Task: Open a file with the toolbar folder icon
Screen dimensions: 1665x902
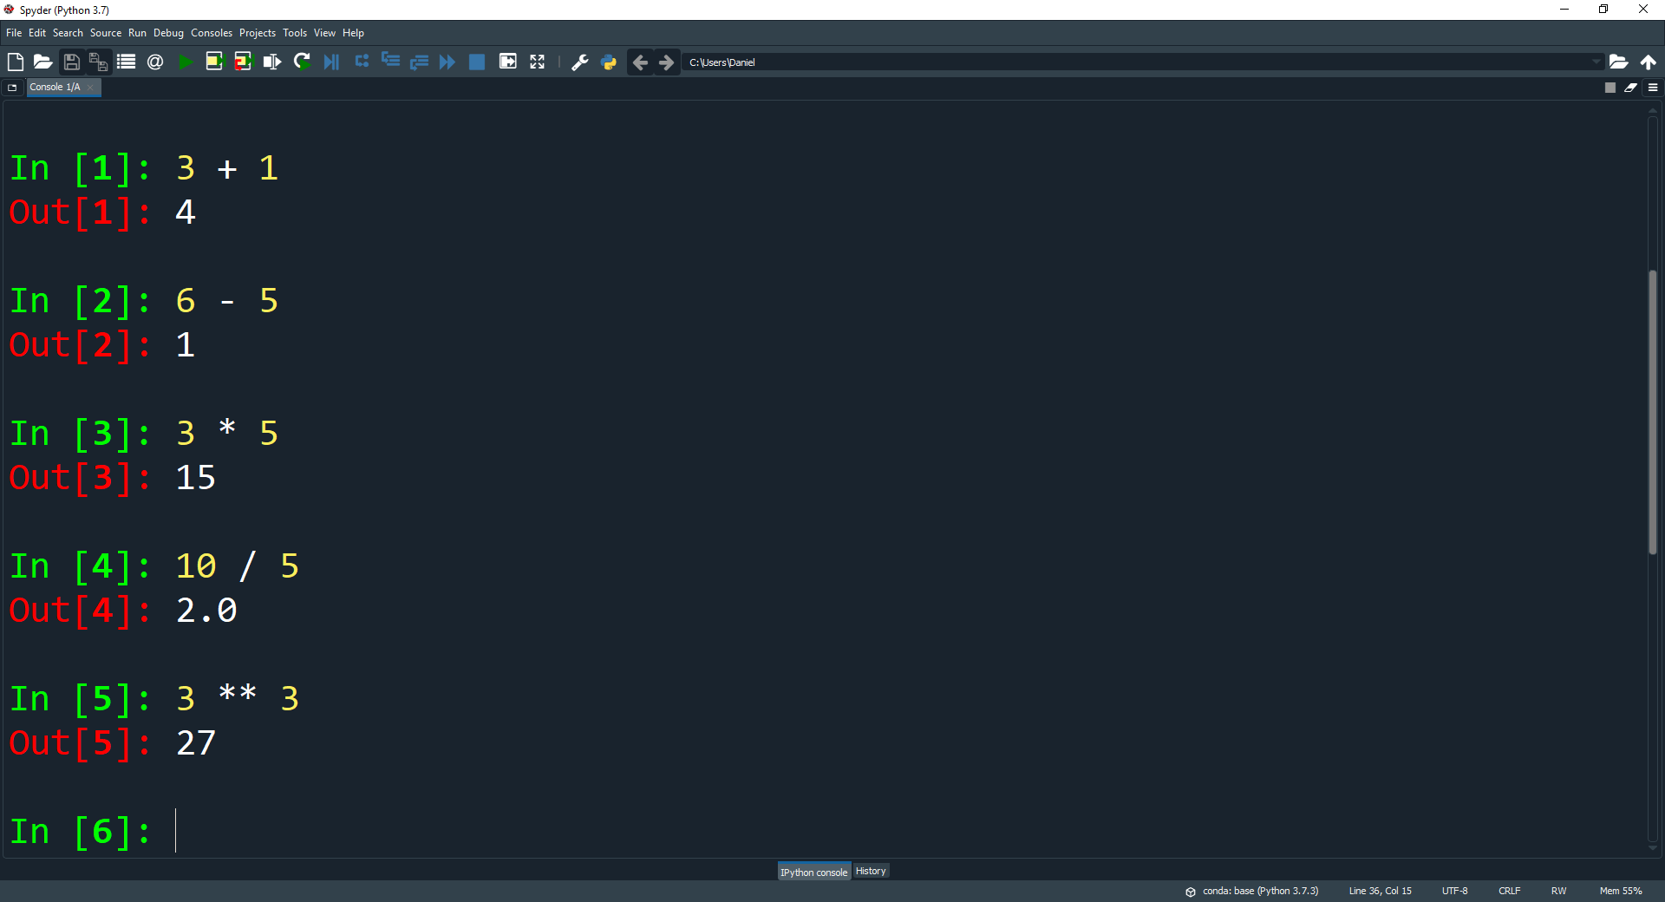Action: click(42, 62)
